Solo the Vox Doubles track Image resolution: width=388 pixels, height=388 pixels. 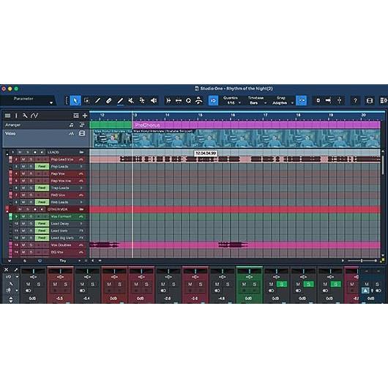(x=31, y=245)
